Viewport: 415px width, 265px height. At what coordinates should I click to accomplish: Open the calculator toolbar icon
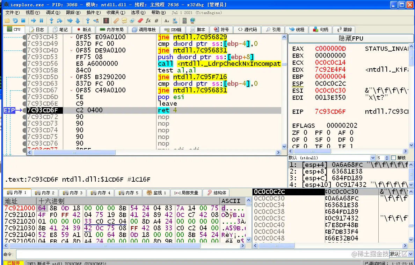click(185, 21)
